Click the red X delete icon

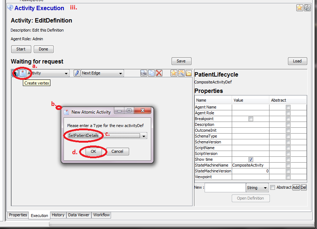coord(159,73)
